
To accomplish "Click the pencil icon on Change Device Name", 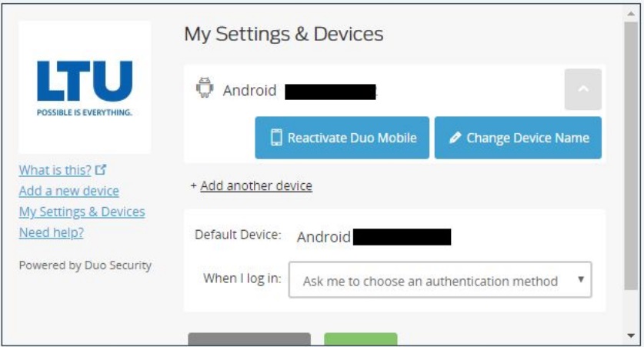I will (455, 138).
